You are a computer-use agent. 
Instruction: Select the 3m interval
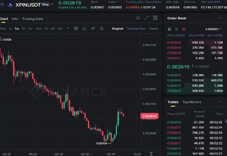coord(24,29)
